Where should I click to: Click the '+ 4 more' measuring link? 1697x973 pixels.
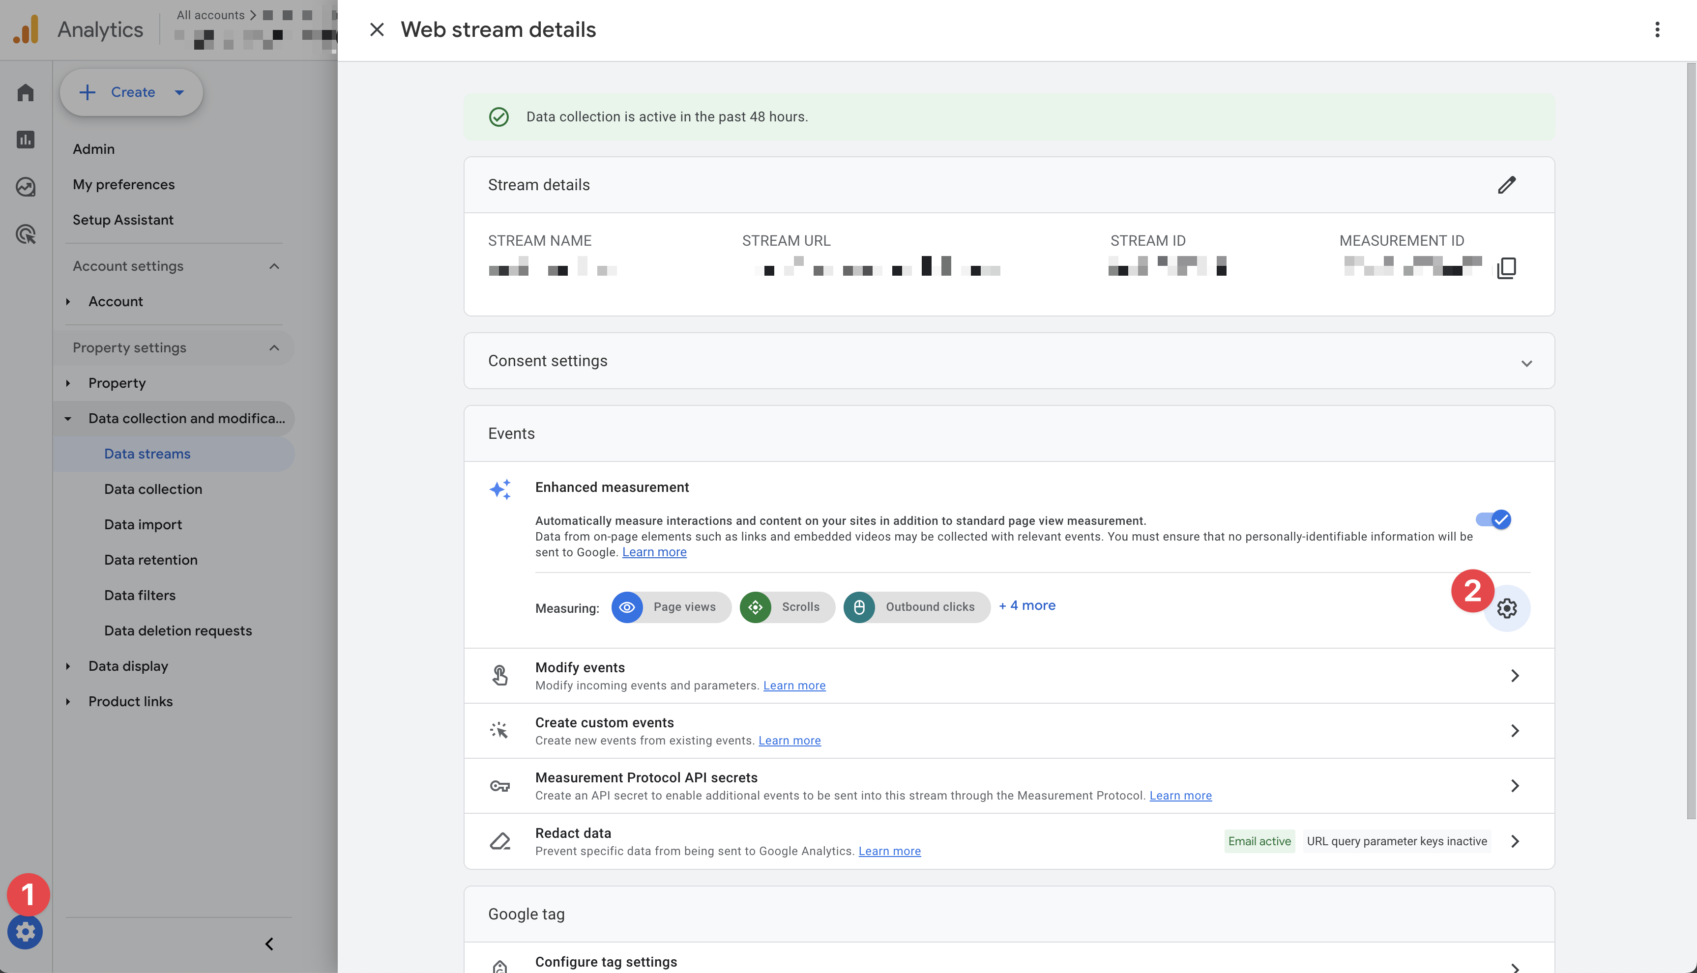click(1026, 605)
